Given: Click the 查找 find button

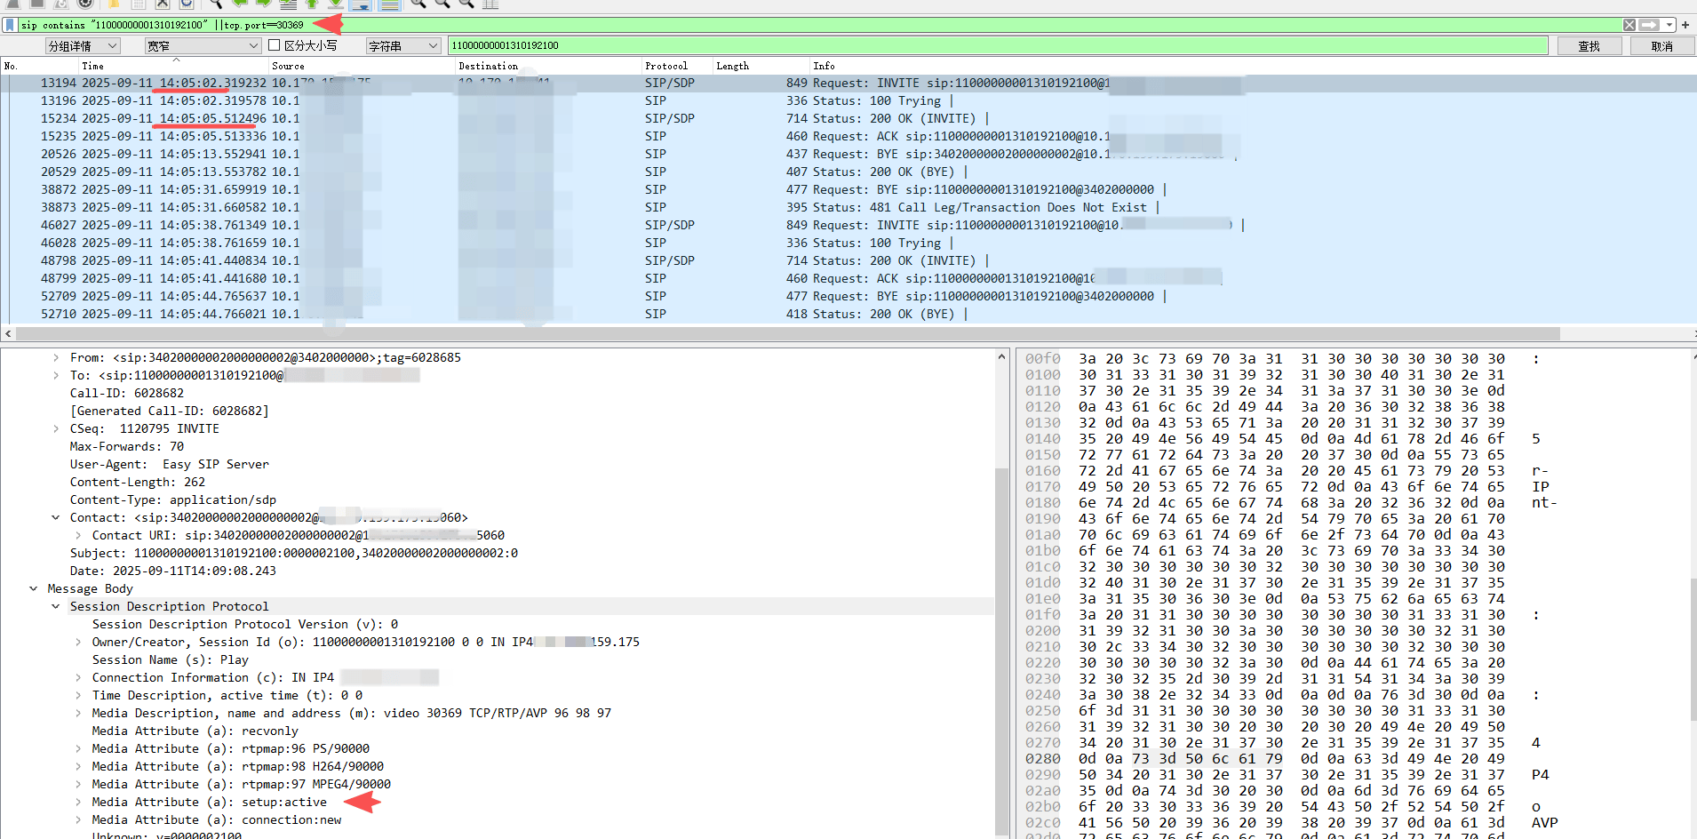Looking at the screenshot, I should 1589,46.
